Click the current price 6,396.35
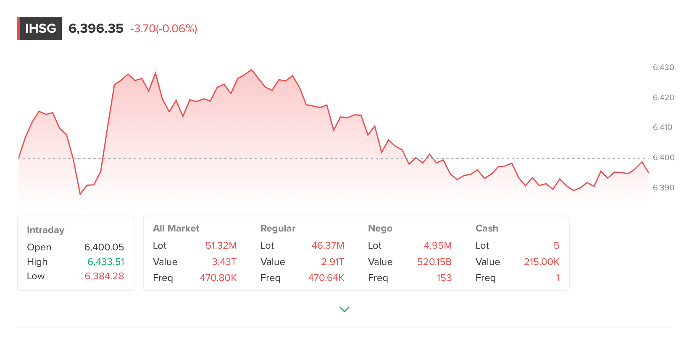Viewport: 689px width, 338px height. [96, 29]
